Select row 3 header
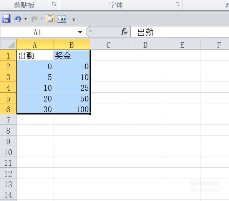The width and height of the screenshot is (229, 201). 8,77
